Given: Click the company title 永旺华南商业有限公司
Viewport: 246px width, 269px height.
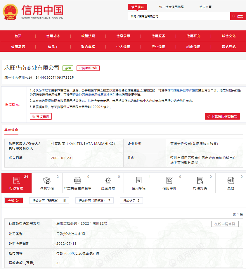Looking at the screenshot, I should (x=32, y=68).
